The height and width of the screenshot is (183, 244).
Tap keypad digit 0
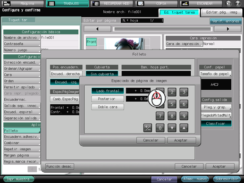coord(160,128)
